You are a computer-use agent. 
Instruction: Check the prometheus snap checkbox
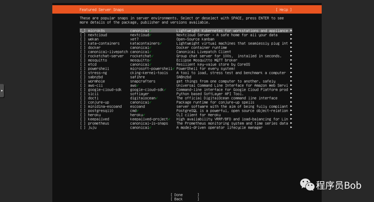pyautogui.click(x=83, y=123)
